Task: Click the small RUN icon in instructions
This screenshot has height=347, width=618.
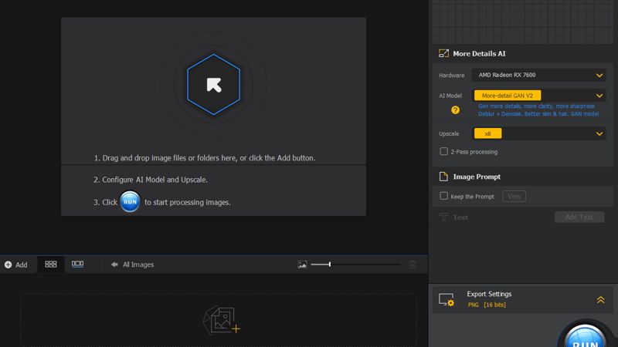Action: [130, 202]
